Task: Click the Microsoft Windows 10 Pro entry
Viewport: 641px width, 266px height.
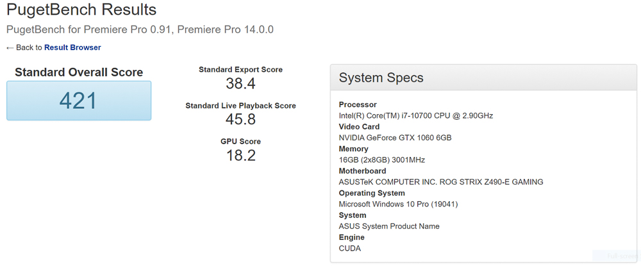Action: (x=398, y=204)
